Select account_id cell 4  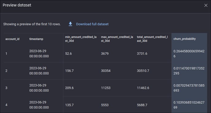click(x=6, y=105)
